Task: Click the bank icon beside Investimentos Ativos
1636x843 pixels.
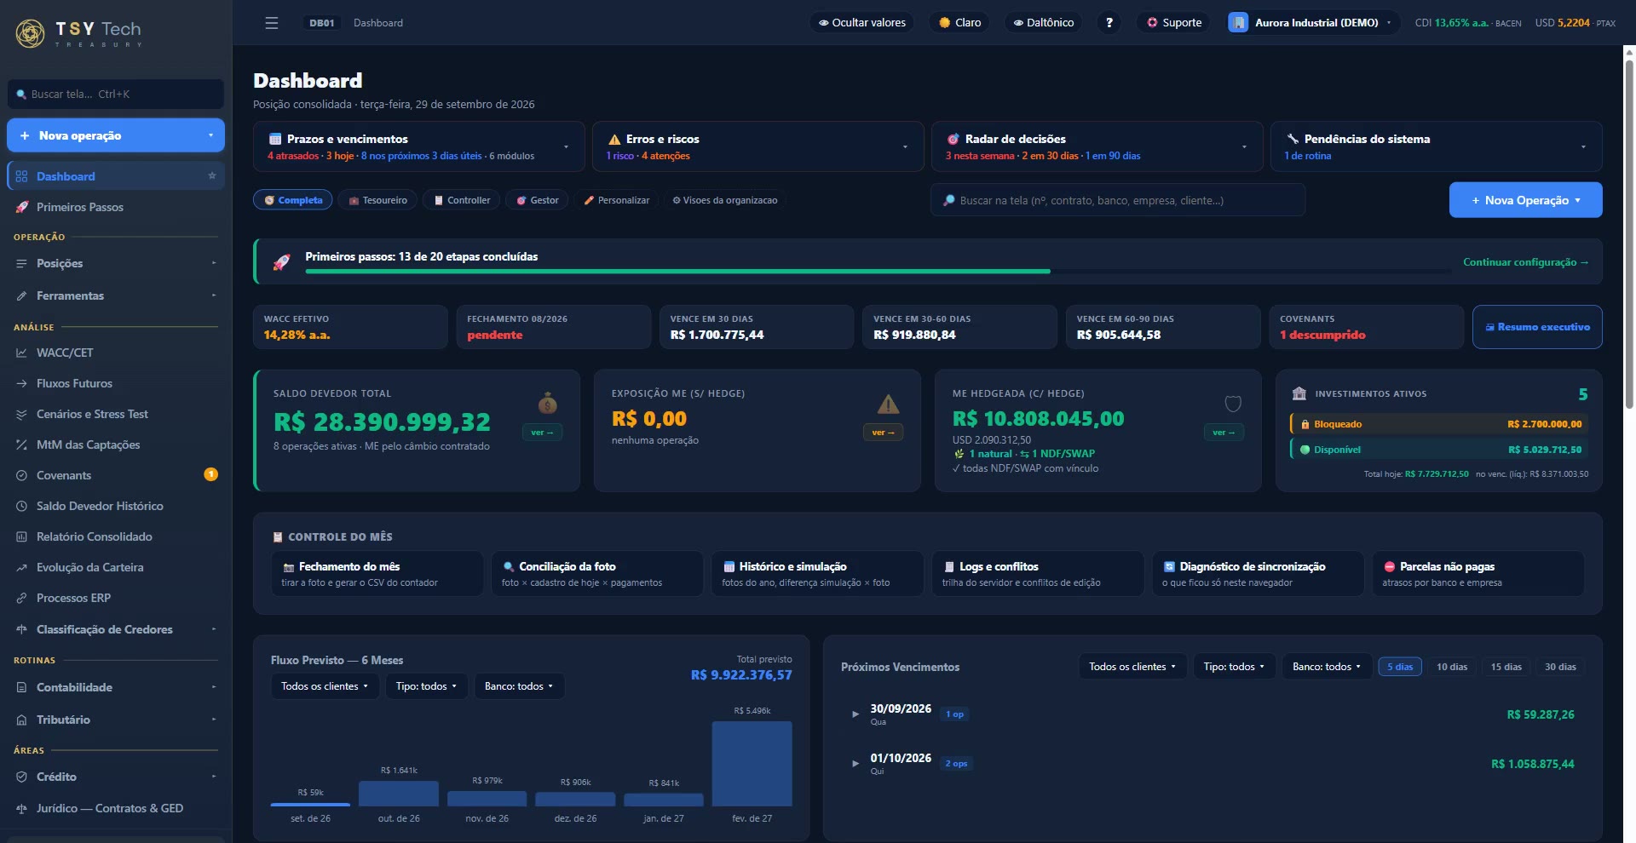Action: coord(1299,393)
